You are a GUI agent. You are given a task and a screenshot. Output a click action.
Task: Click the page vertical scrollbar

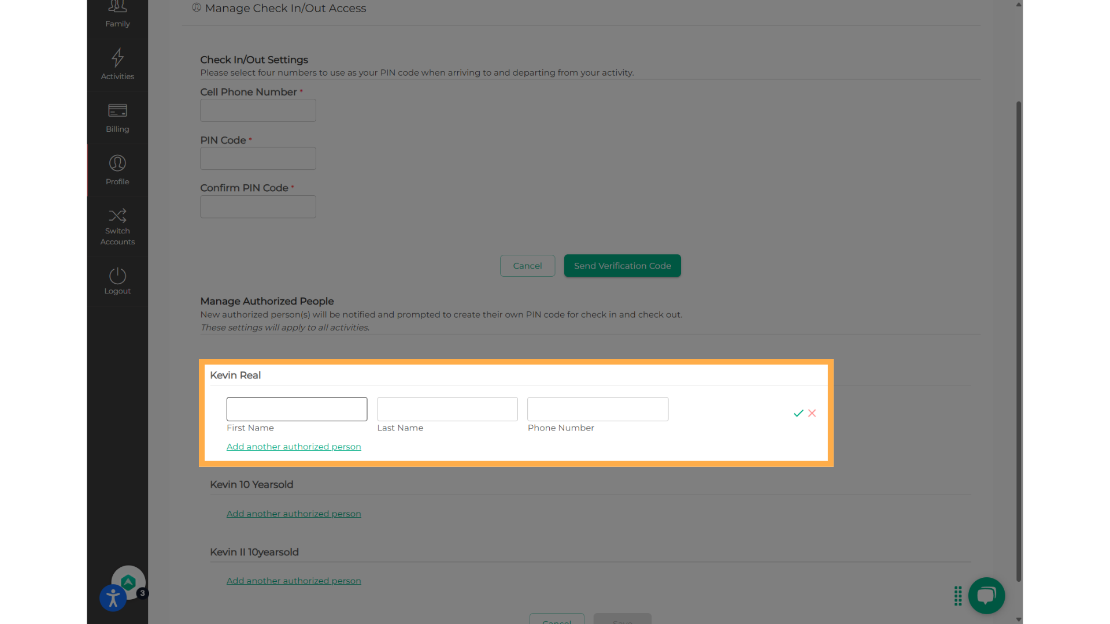[x=1019, y=341]
